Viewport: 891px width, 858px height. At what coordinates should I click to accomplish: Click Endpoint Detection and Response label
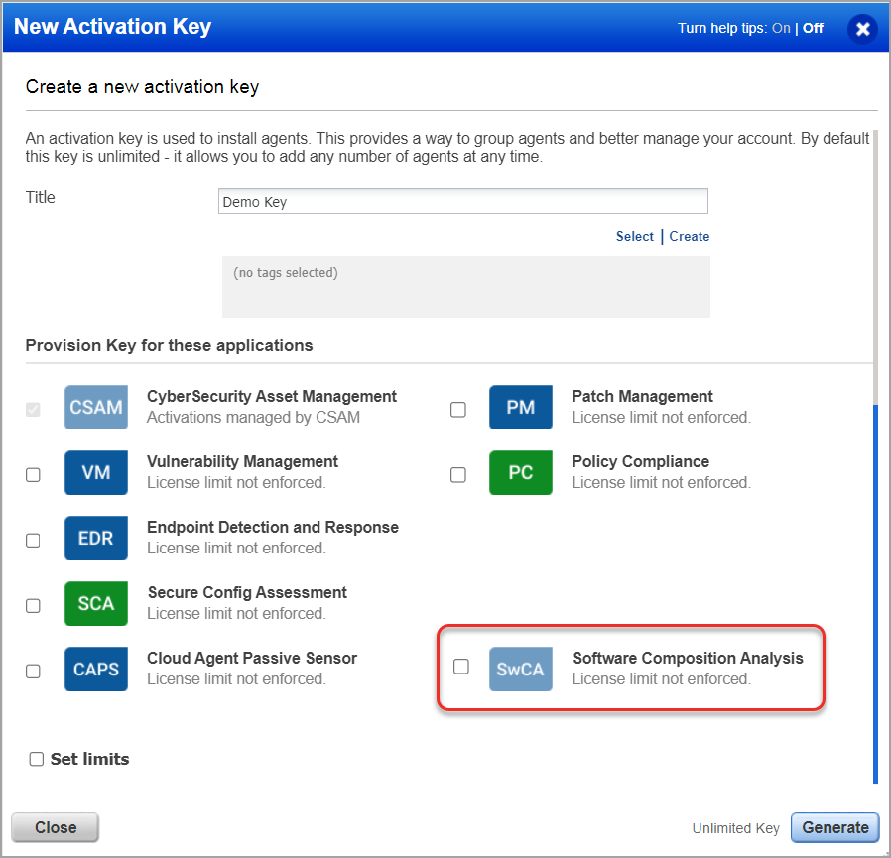(273, 527)
